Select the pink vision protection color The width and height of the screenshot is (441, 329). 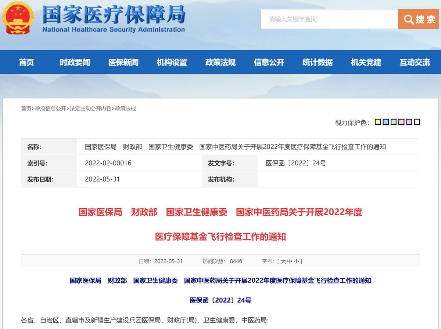[401, 121]
